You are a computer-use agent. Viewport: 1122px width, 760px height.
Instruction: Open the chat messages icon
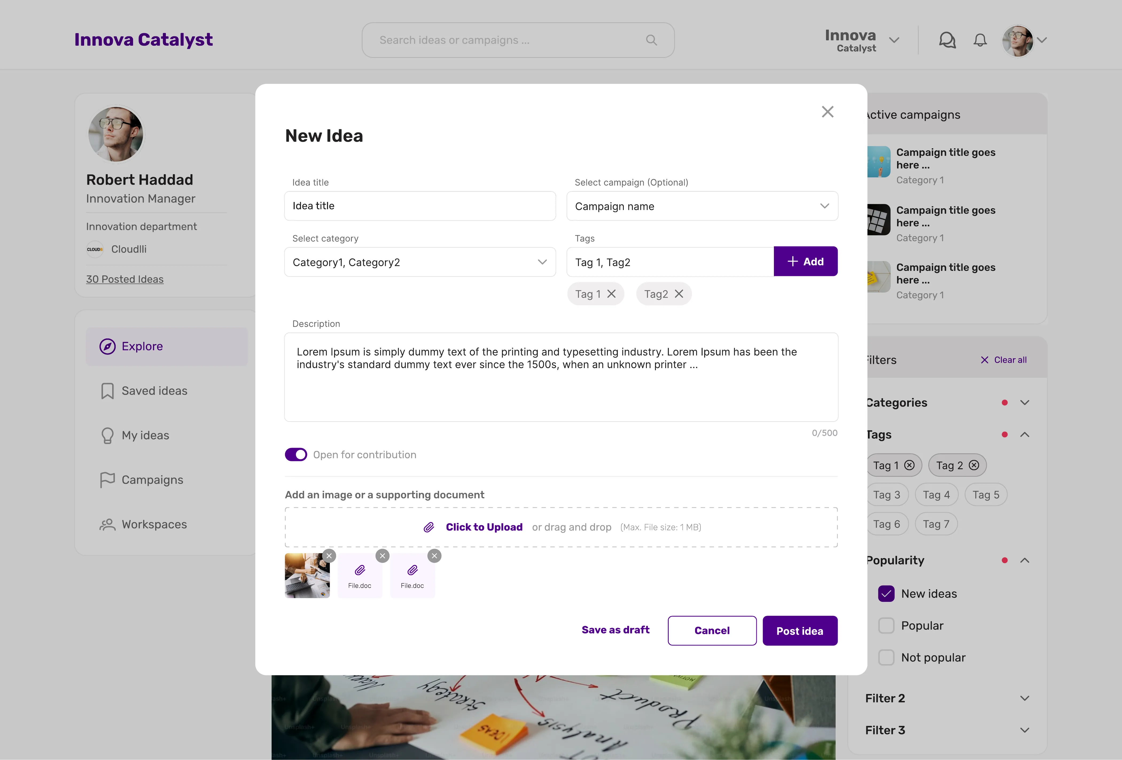click(947, 40)
